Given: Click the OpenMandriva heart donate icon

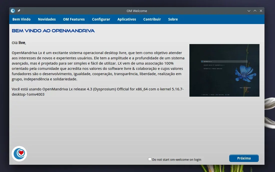Looking at the screenshot, I should 19,153.
